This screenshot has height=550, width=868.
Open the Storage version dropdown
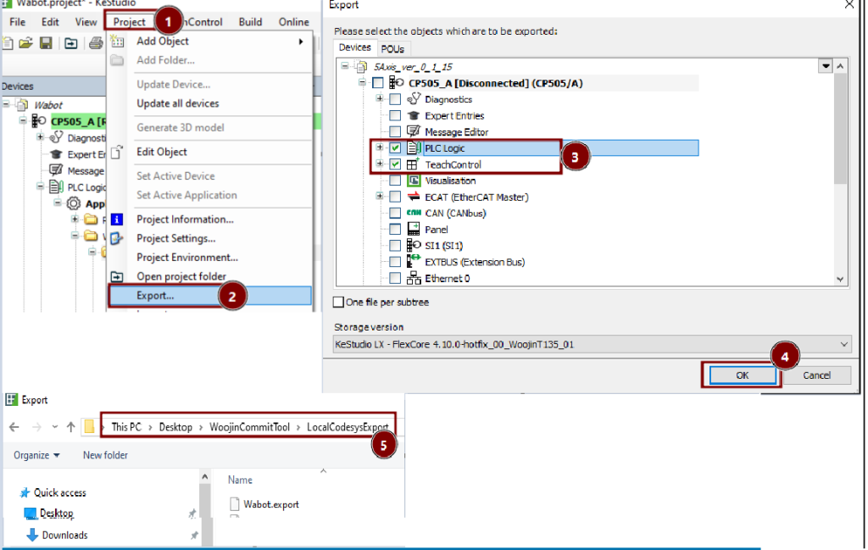click(843, 344)
